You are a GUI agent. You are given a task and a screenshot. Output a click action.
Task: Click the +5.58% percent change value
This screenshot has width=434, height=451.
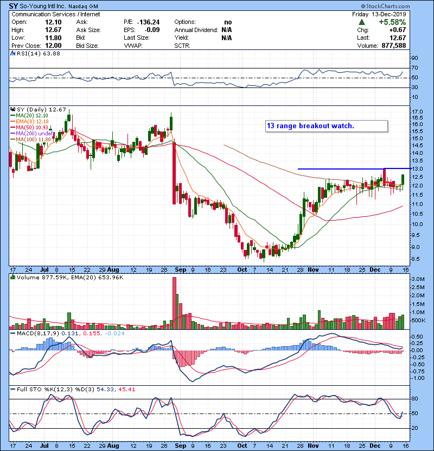pyautogui.click(x=392, y=22)
